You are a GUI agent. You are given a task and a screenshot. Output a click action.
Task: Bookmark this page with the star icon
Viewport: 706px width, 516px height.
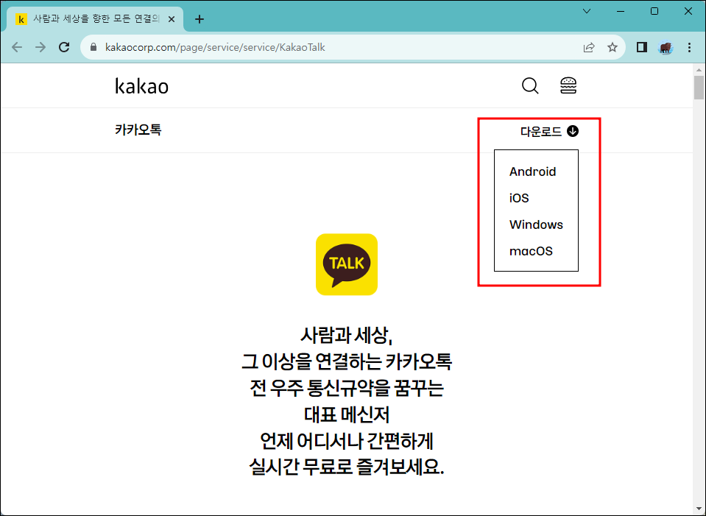(613, 46)
